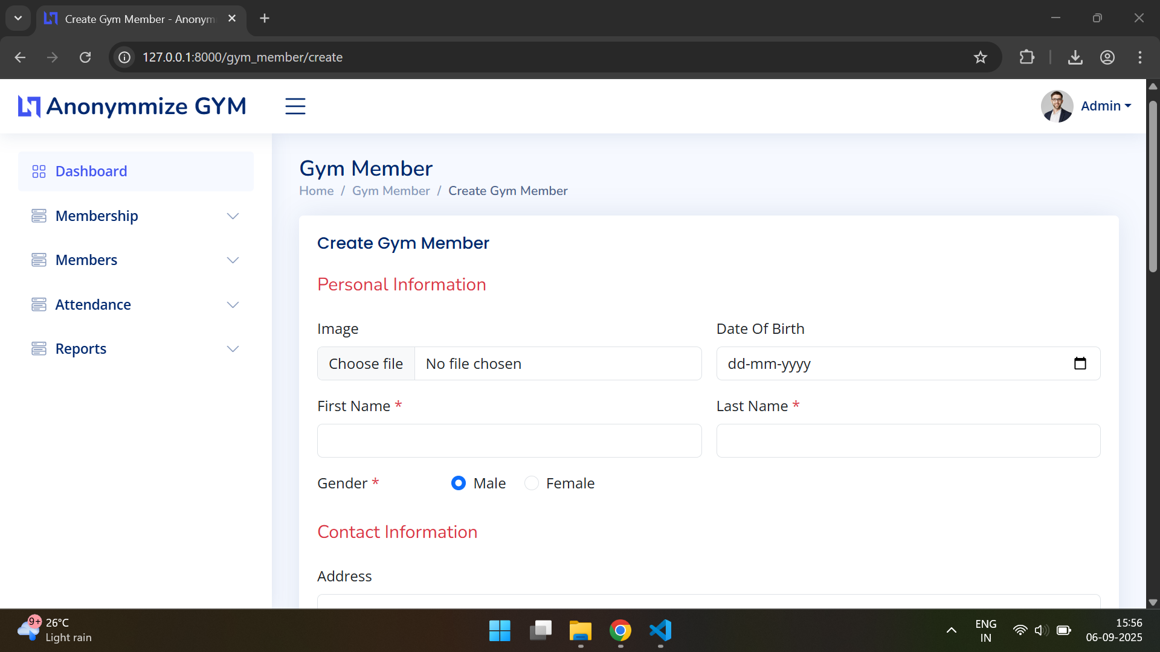Screen dimensions: 1160x652
Task: Select the Male gender radio button
Action: coord(459,483)
